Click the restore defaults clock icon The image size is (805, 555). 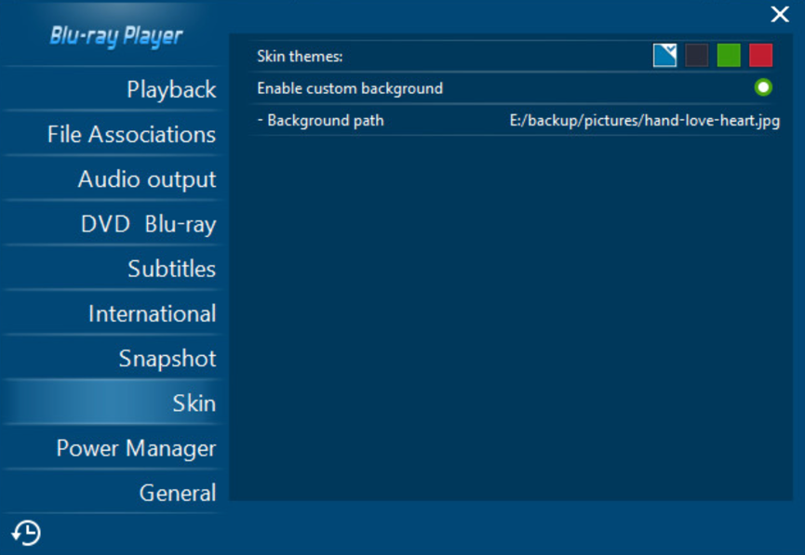[26, 533]
